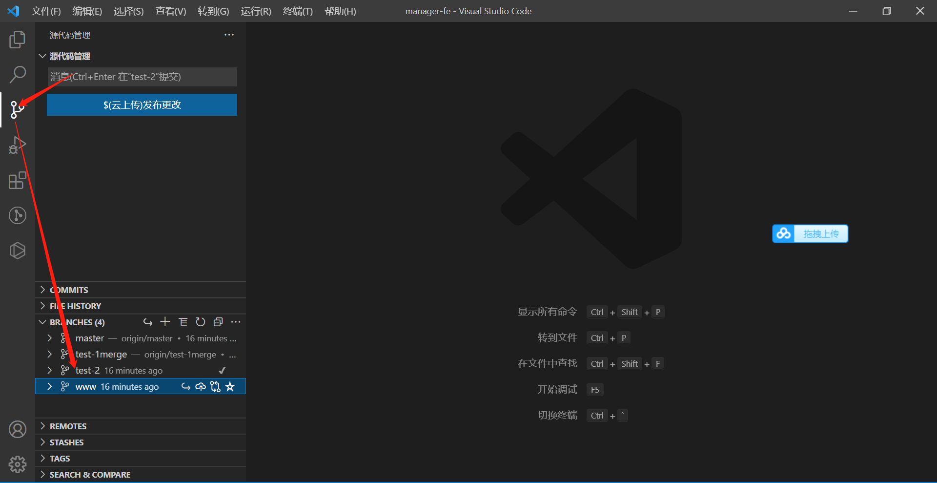Image resolution: width=937 pixels, height=483 pixels.
Task: Click the 转到文件 shortcut label
Action: tap(557, 337)
